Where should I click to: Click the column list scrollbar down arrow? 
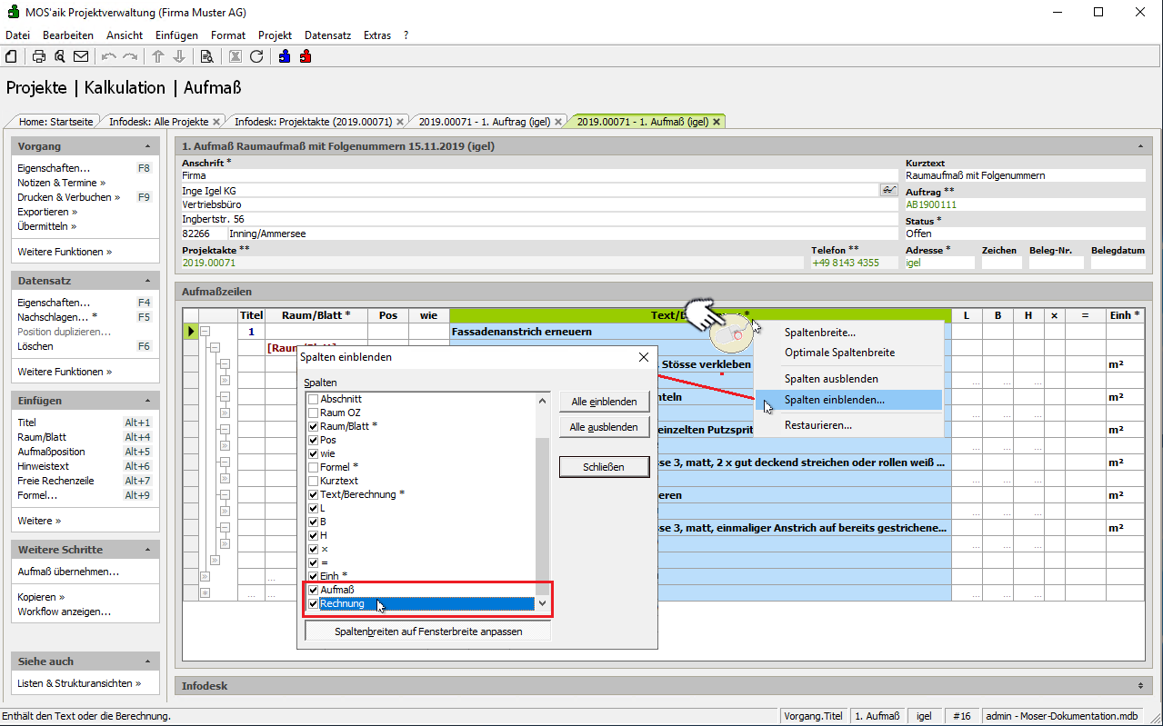pos(543,603)
